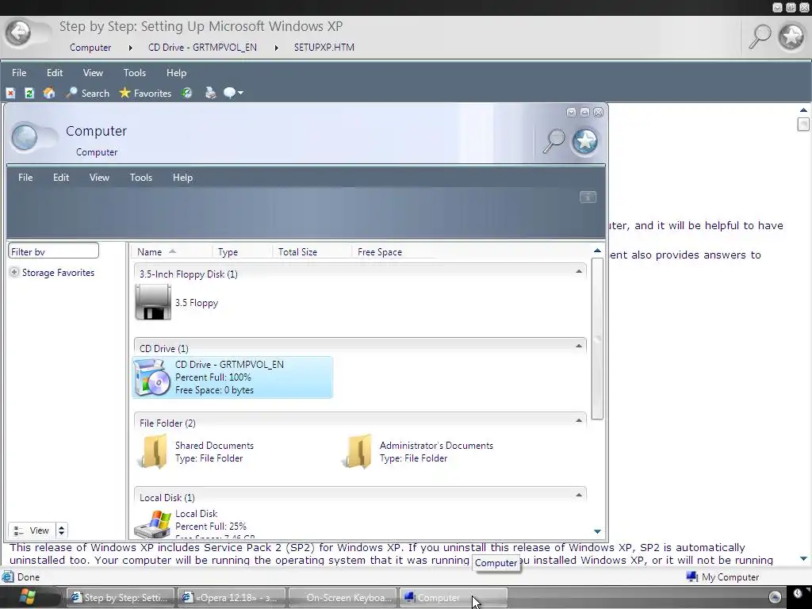
Task: Open Edit menu in the Computer window
Action: coord(60,178)
